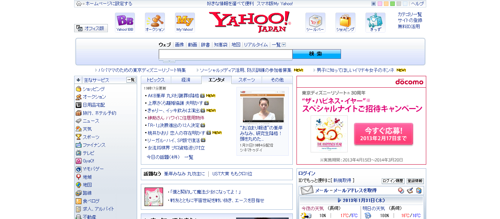Click camera icon next to AKB峯岸 headline
500x219 pixels.
point(202,95)
